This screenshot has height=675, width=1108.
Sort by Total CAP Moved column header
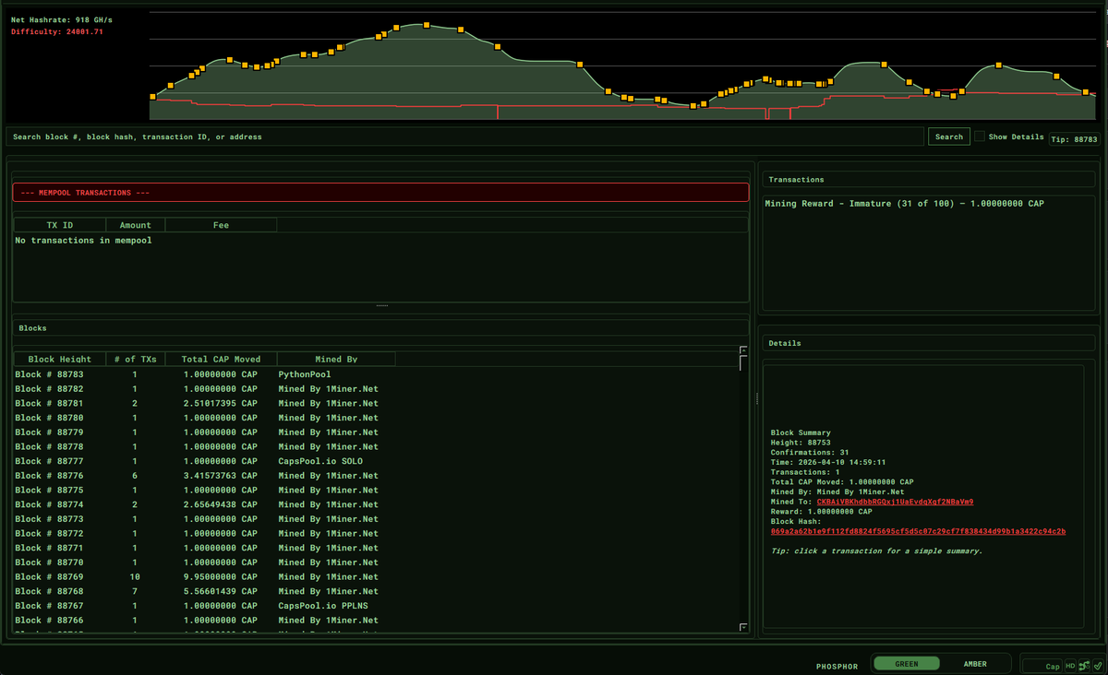click(222, 359)
